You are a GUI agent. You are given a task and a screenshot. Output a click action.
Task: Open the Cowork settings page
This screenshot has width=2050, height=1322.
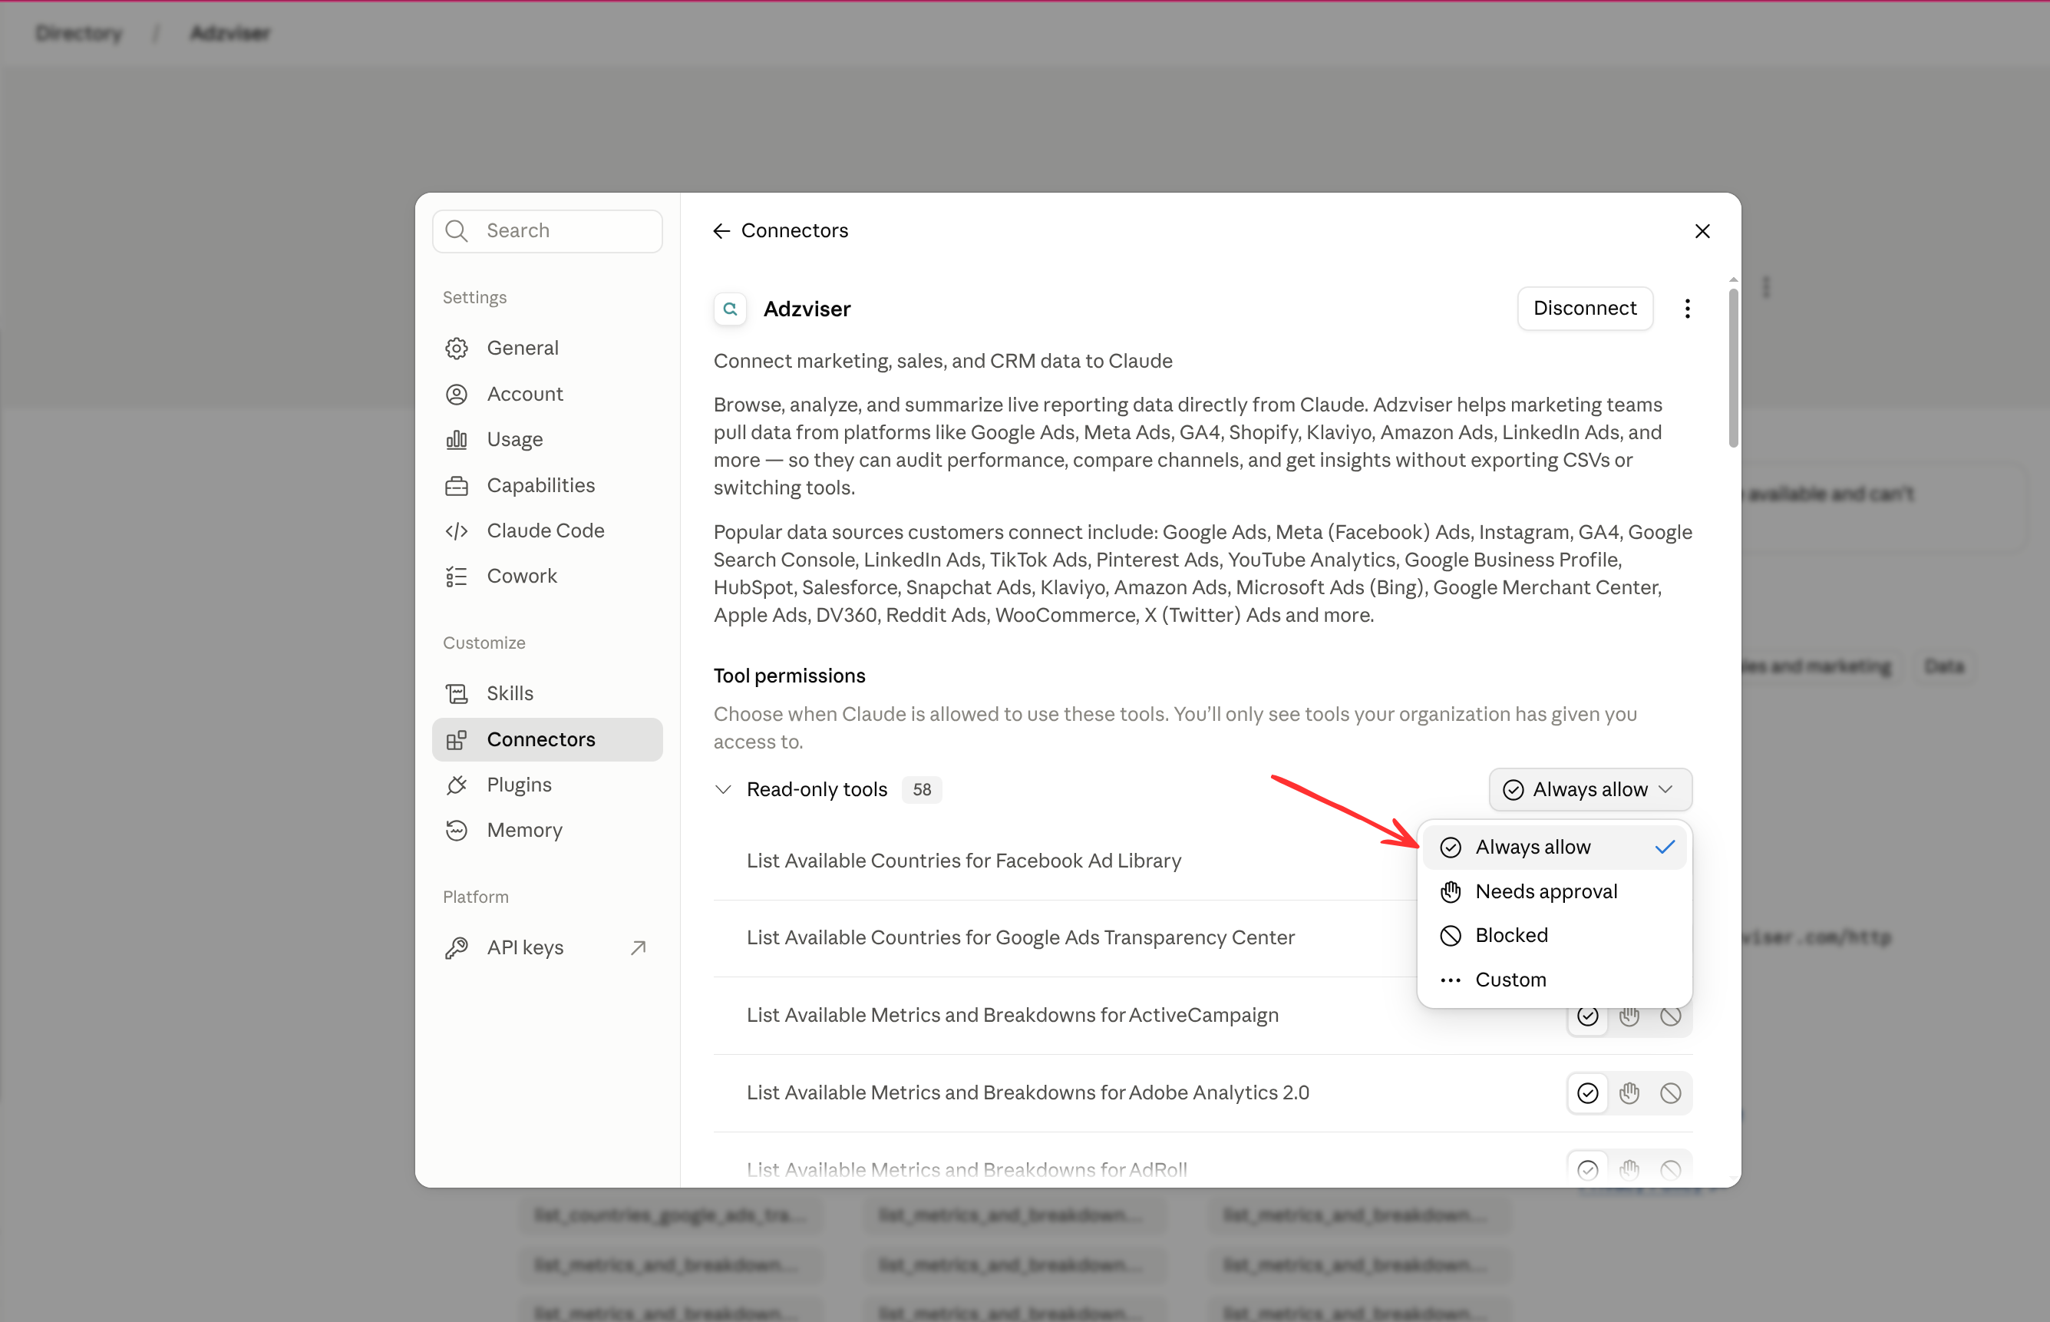[x=547, y=577]
